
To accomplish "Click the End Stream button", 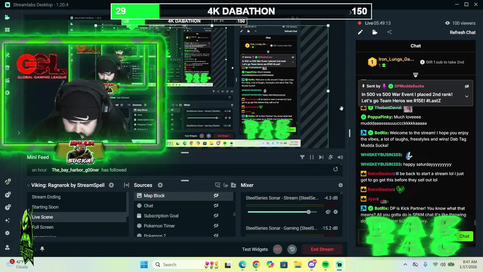I will 322,249.
